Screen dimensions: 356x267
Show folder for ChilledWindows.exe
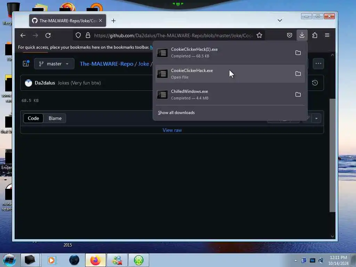click(x=298, y=95)
